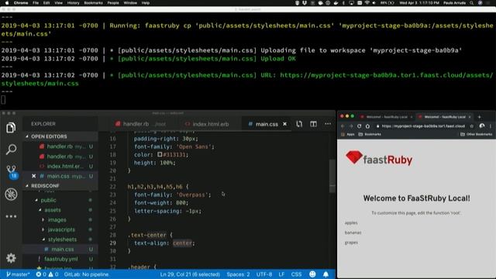Screen dimensions: 496x279
Task: Open the Bookmarks folder in the bookmarks bar
Action: coord(370,134)
